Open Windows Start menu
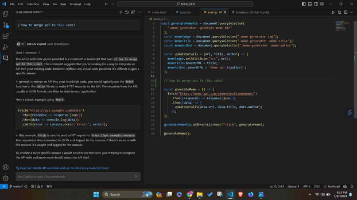The width and height of the screenshot is (357, 200). click(x=96, y=195)
